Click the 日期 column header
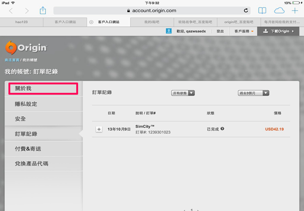The height and width of the screenshot is (211, 304). (111, 113)
